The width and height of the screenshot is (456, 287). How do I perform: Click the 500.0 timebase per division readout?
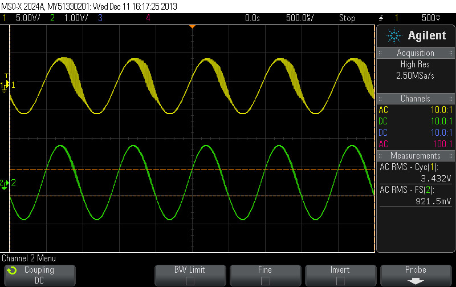(x=300, y=18)
